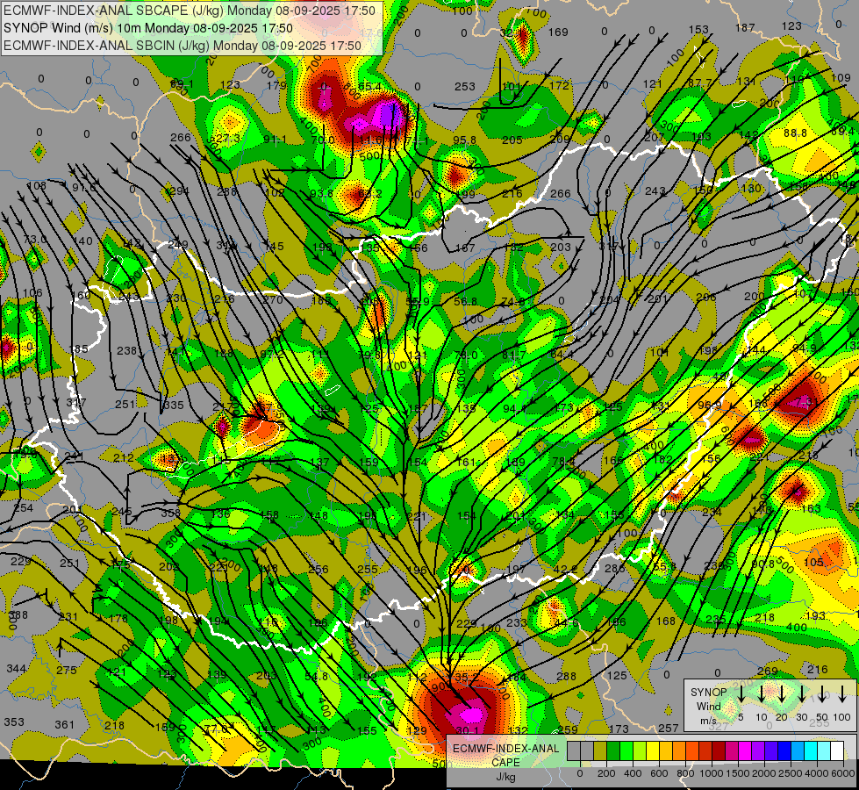This screenshot has height=790, width=859.
Task: Select the lime yellow-green legend swatch
Action: coord(640,751)
